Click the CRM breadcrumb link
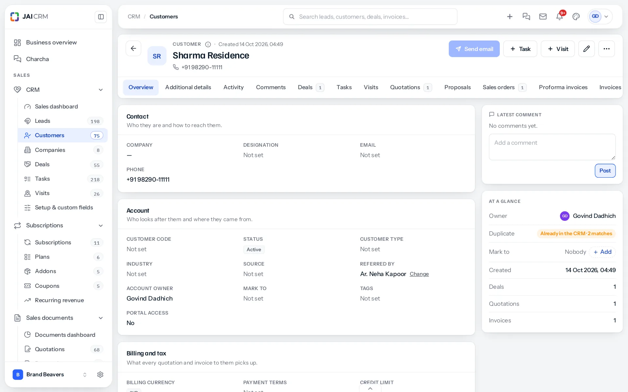The height and width of the screenshot is (392, 628). click(x=134, y=17)
